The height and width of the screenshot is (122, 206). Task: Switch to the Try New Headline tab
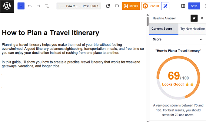tap(192, 29)
